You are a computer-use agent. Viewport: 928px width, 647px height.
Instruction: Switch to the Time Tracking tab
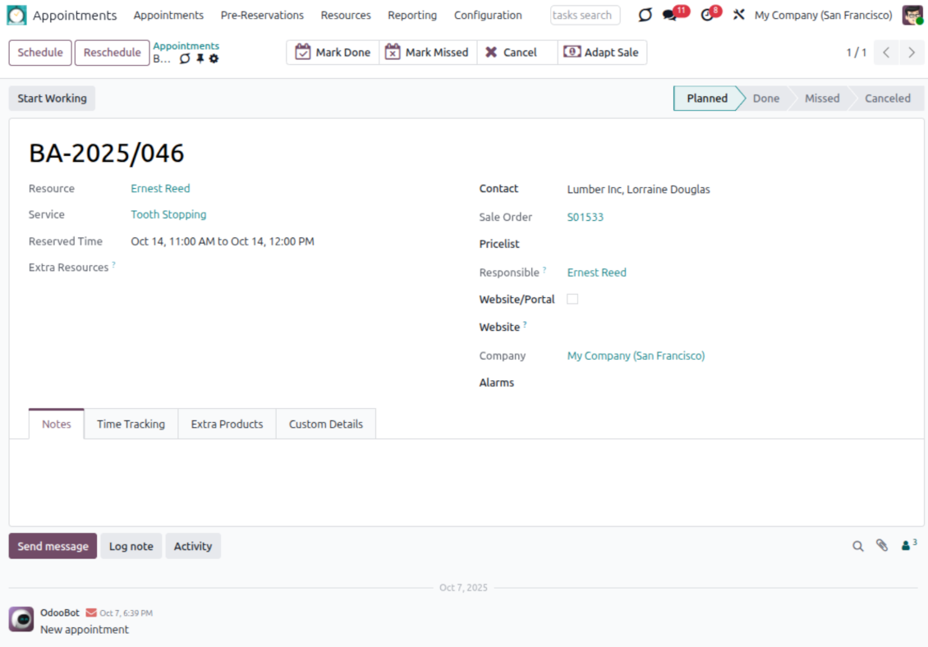click(131, 424)
